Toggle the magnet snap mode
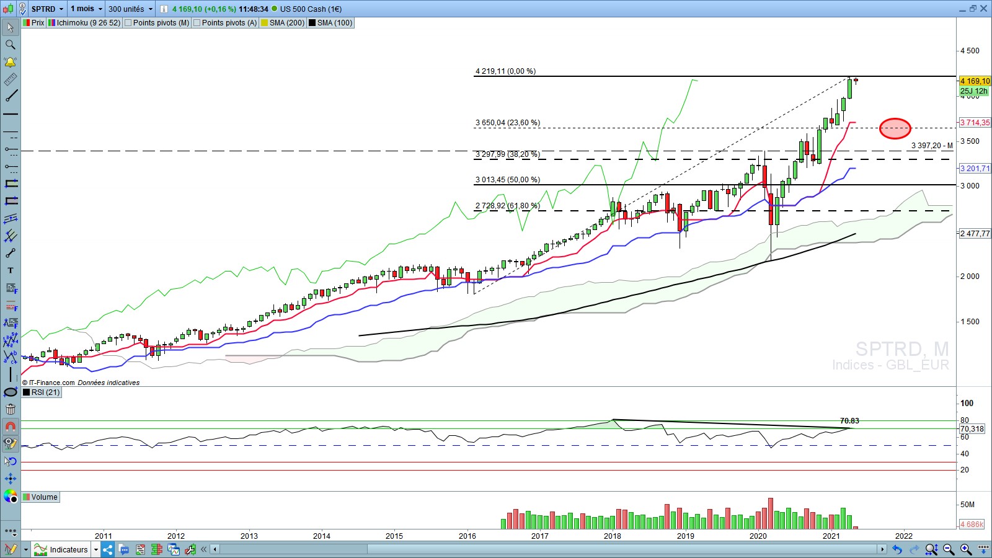The image size is (992, 558). click(x=11, y=427)
